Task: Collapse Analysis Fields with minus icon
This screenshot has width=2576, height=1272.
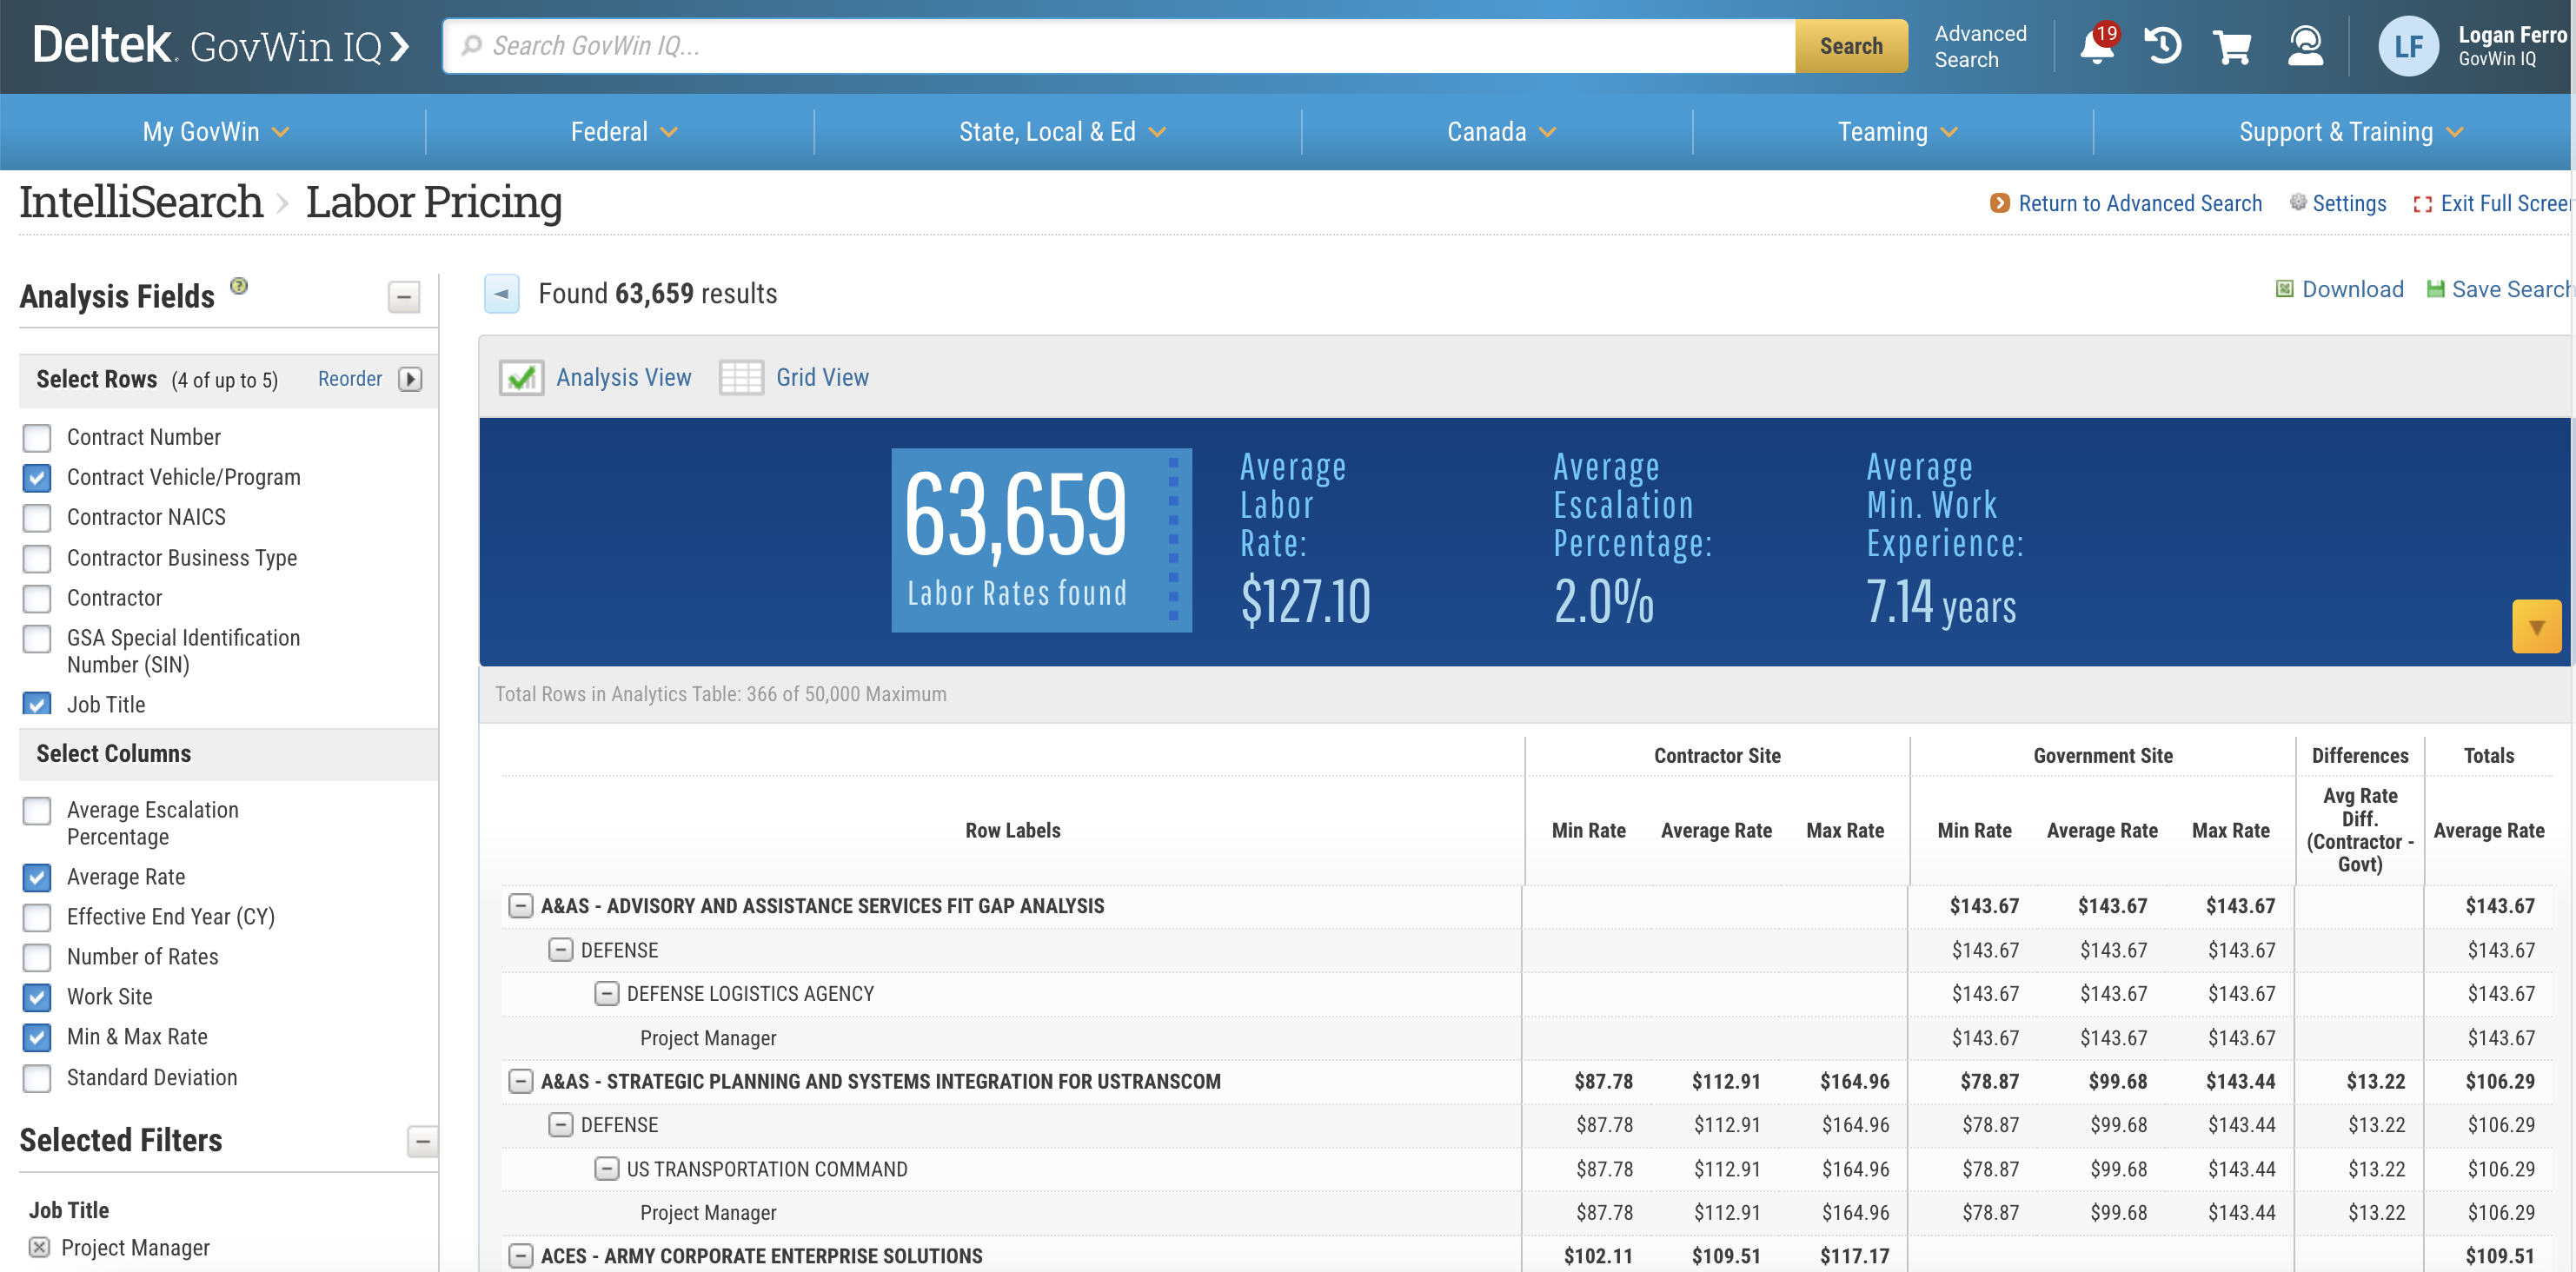Action: tap(404, 297)
